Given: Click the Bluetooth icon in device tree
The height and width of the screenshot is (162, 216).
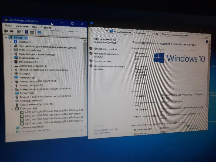Looking at the screenshot, I should (15, 42).
